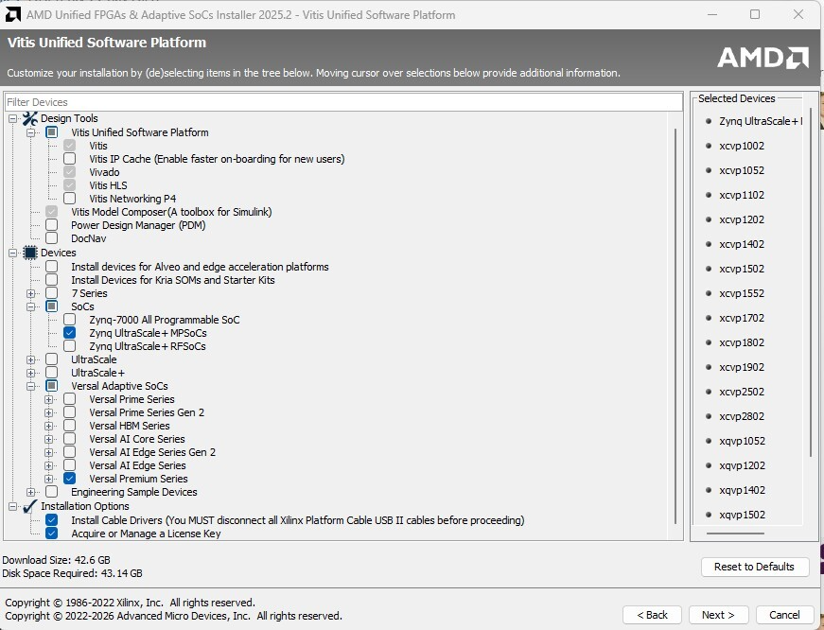Select xcvp2802 in Selected Devices list
This screenshot has width=824, height=630.
coord(742,416)
